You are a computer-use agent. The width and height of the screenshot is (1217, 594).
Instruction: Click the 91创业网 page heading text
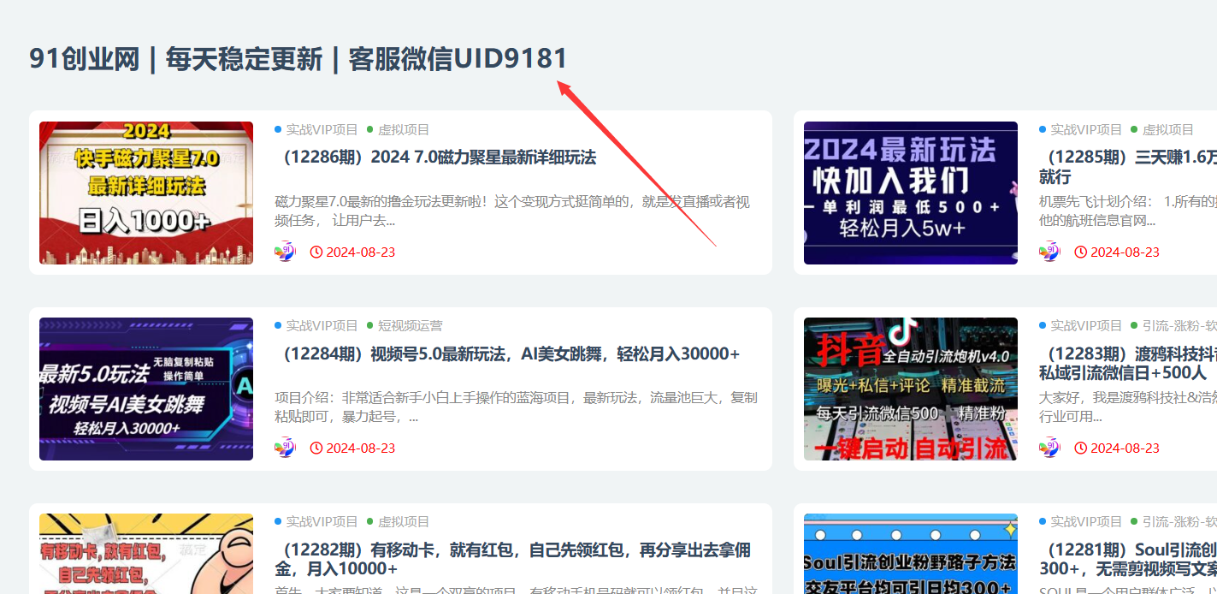pyautogui.click(x=298, y=59)
